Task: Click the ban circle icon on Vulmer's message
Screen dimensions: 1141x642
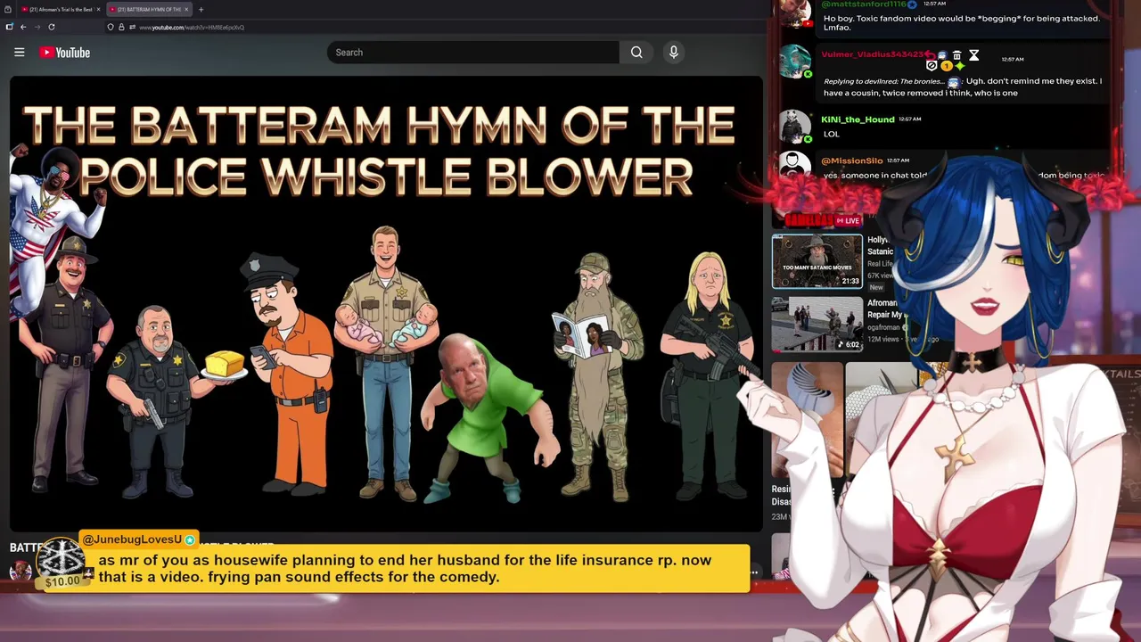Action: click(x=932, y=66)
